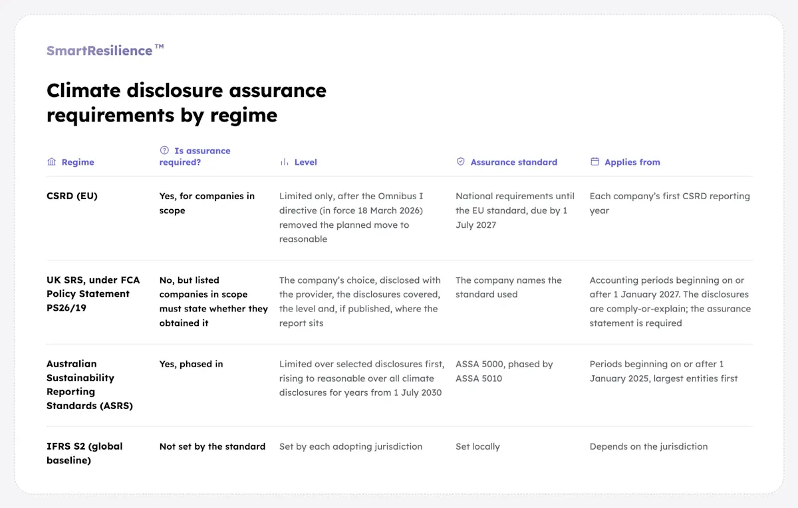Click the bar chart icon beside Level
Screen dimensions: 798x508
284,162
